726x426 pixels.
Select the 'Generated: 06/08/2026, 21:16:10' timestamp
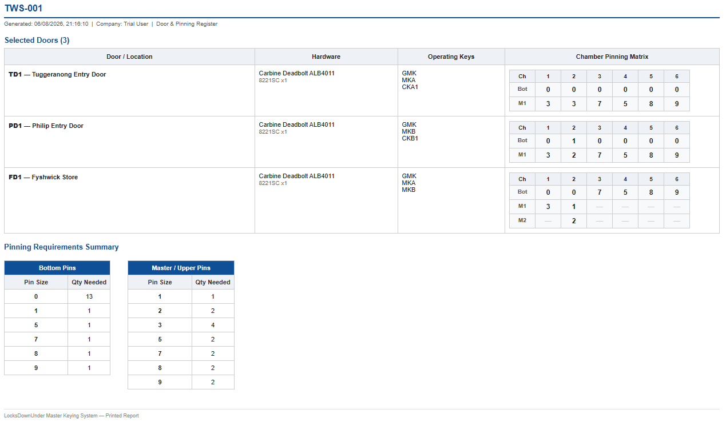coord(46,24)
